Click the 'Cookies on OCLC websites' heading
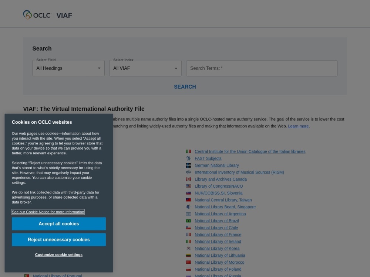The image size is (370, 277). [42, 122]
